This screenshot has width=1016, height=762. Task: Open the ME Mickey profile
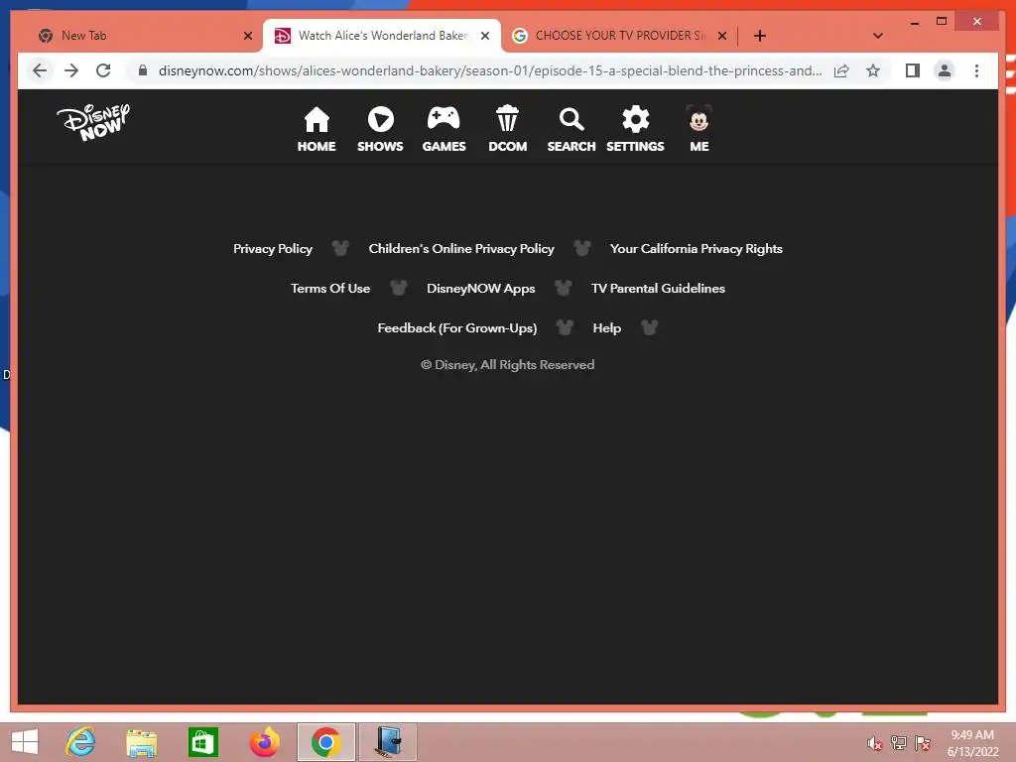(699, 130)
